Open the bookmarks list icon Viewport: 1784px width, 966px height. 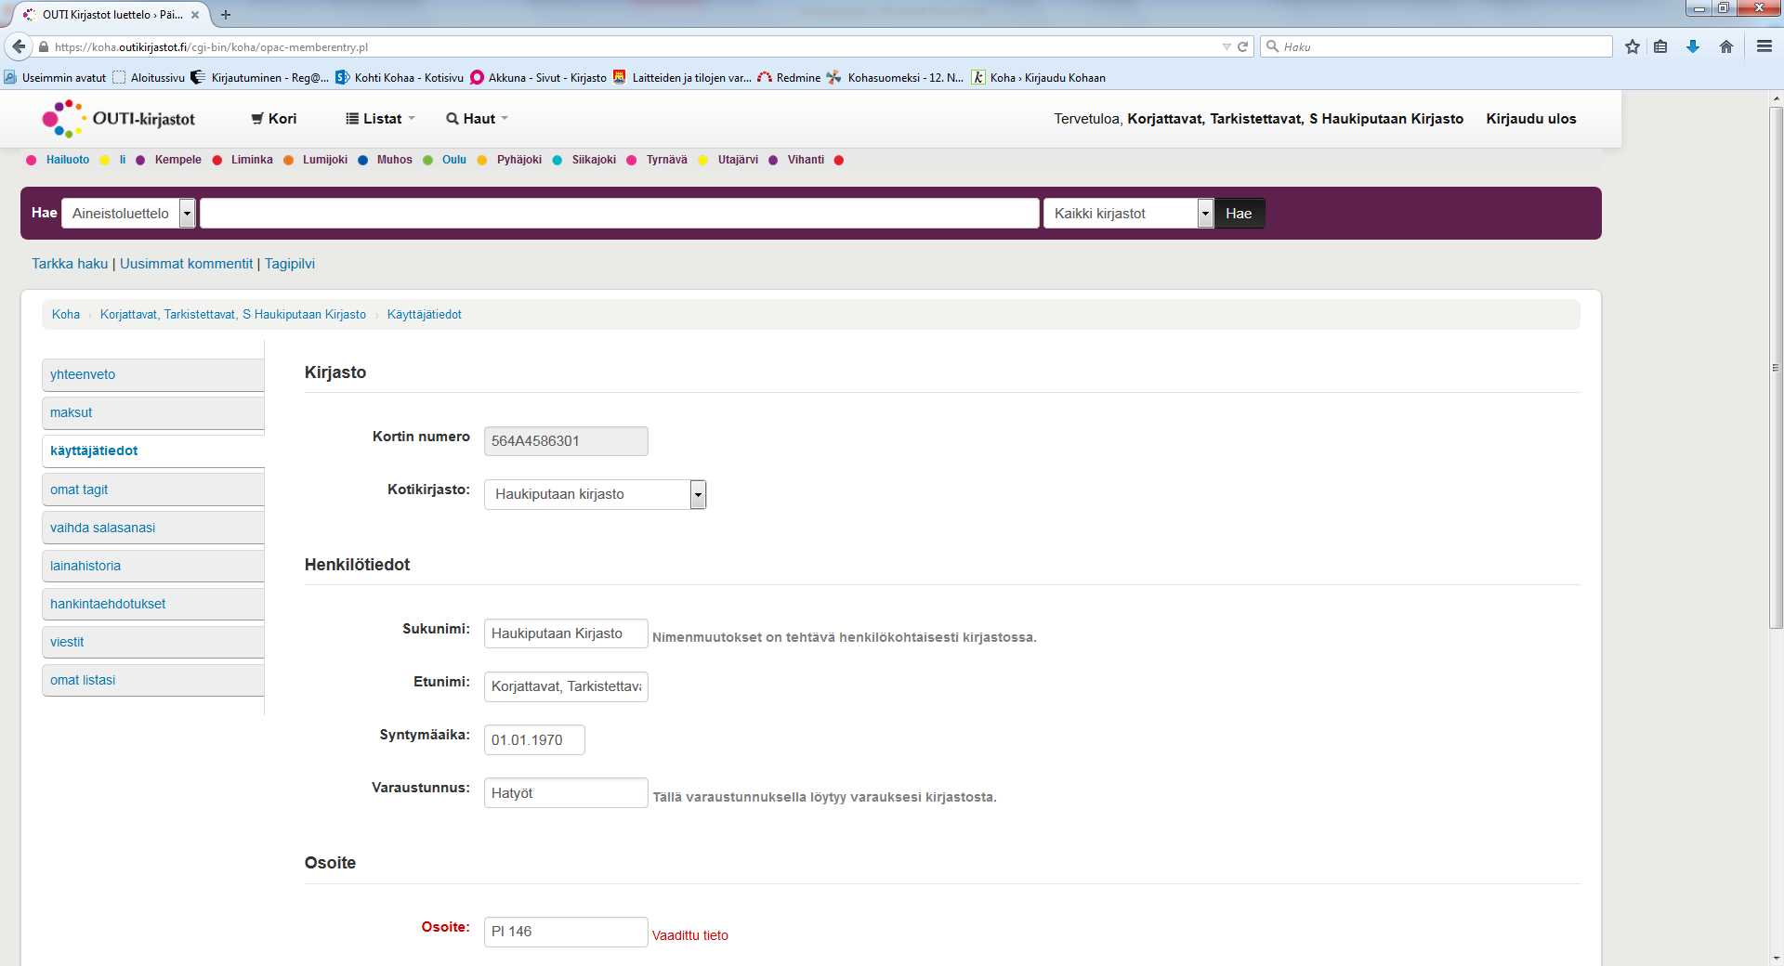tap(1661, 46)
